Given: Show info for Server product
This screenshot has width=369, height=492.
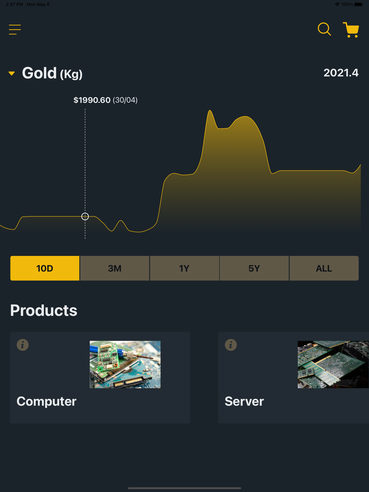Looking at the screenshot, I should pos(231,345).
